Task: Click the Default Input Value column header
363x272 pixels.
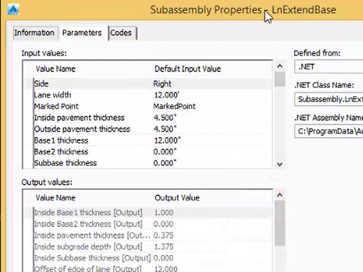Action: point(188,69)
